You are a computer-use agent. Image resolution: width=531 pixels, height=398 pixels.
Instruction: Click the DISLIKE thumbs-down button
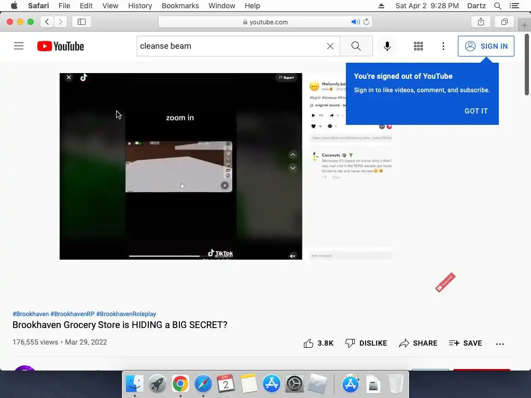click(366, 343)
